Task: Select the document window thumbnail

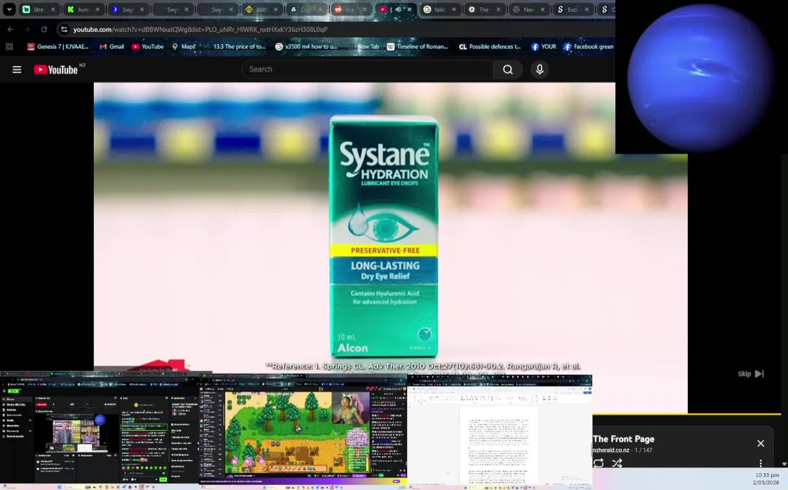Action: [499, 431]
